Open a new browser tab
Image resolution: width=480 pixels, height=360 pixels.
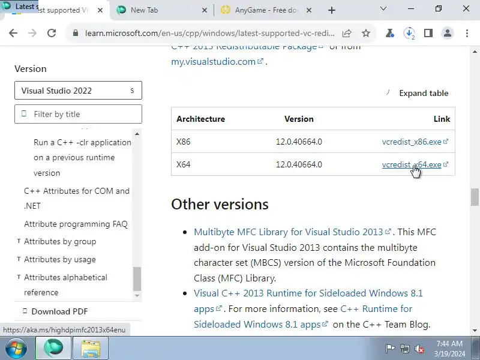tap(332, 10)
